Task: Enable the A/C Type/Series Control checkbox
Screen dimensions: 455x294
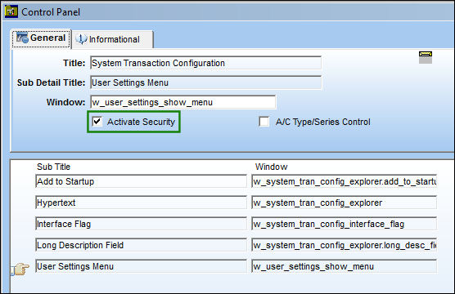Action: pos(264,122)
